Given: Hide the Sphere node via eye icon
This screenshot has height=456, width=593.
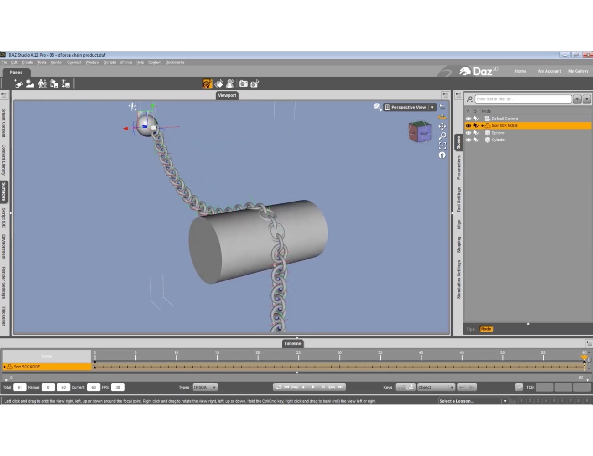Looking at the screenshot, I should pos(468,133).
